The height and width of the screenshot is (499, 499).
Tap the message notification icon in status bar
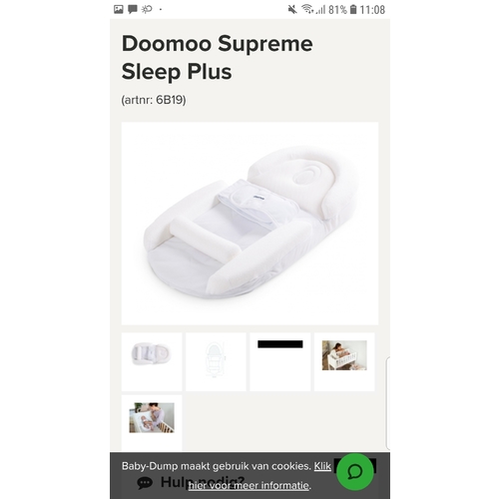tap(133, 9)
